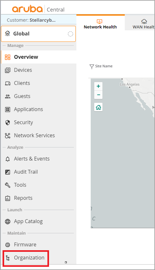
Task: Click the Firmware chip icon
Action: coord(8,245)
